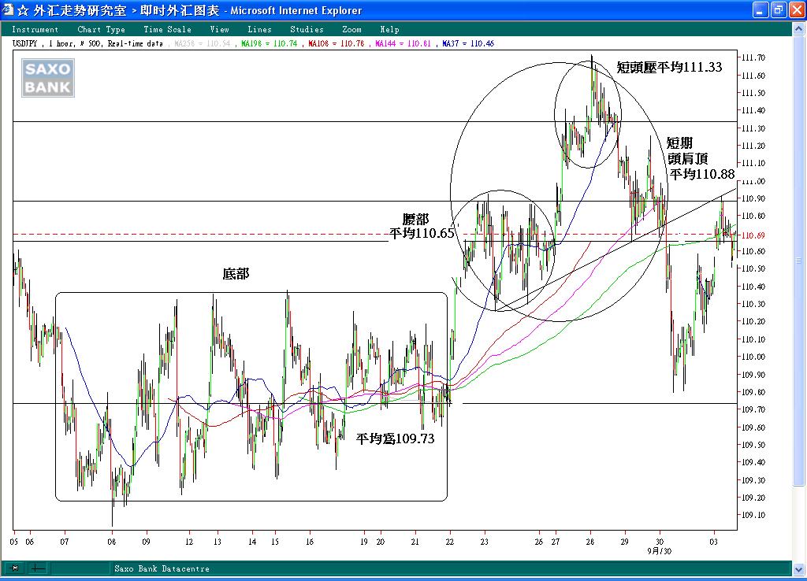Click the page scrollbar down arrow
This screenshot has height=581, width=807.
pos(799,570)
